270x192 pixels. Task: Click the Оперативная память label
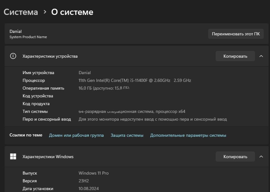(43, 88)
